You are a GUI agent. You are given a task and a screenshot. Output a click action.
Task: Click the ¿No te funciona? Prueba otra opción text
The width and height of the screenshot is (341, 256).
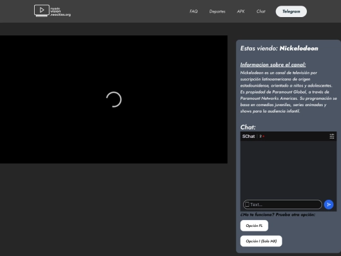(277, 215)
